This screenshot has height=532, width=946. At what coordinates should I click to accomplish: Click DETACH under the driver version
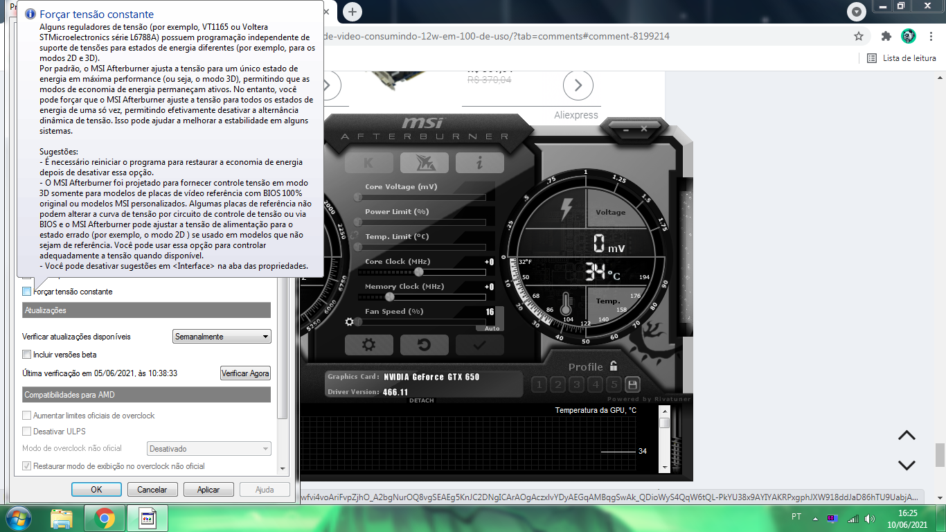coord(422,401)
